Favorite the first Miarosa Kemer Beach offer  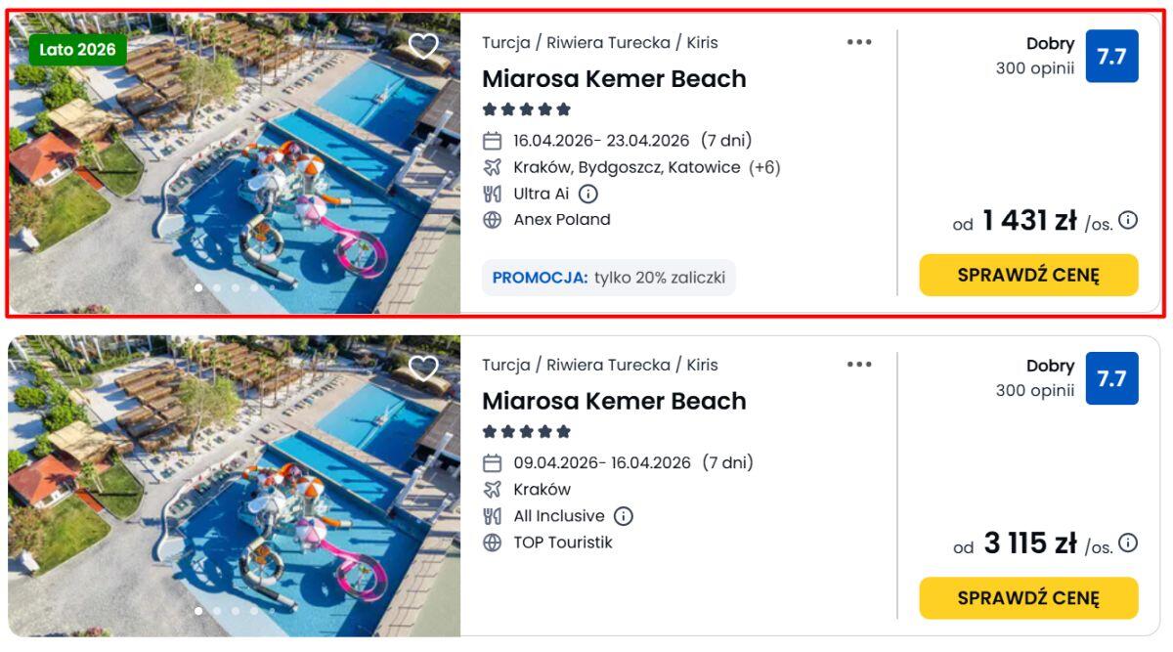click(x=422, y=46)
